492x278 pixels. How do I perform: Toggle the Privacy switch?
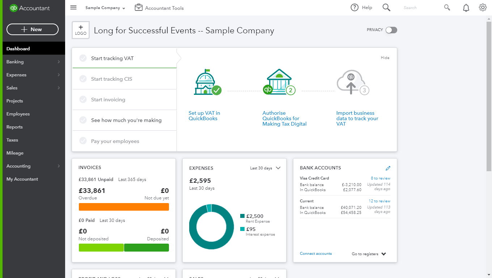pyautogui.click(x=391, y=30)
